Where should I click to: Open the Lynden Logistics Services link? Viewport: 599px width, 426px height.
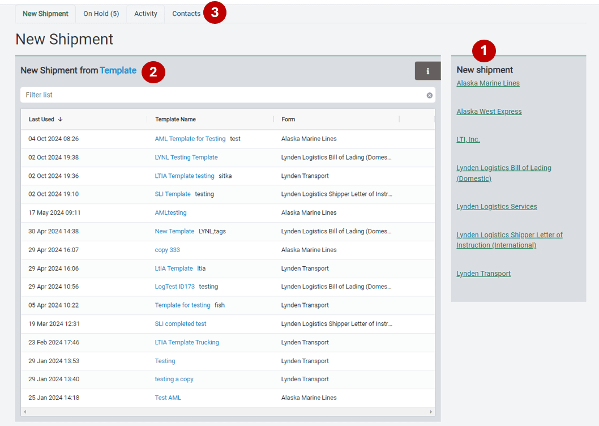pyautogui.click(x=497, y=207)
